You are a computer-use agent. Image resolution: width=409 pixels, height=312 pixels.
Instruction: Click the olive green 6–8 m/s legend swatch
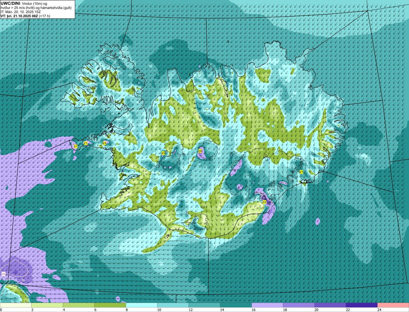click(x=110, y=305)
